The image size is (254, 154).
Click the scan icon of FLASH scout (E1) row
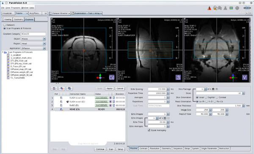click(x=61, y=98)
